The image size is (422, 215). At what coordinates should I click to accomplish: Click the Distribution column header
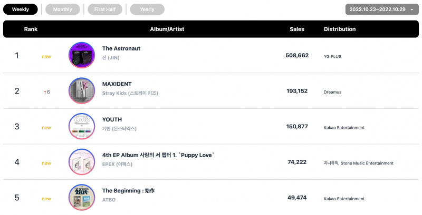[340, 29]
